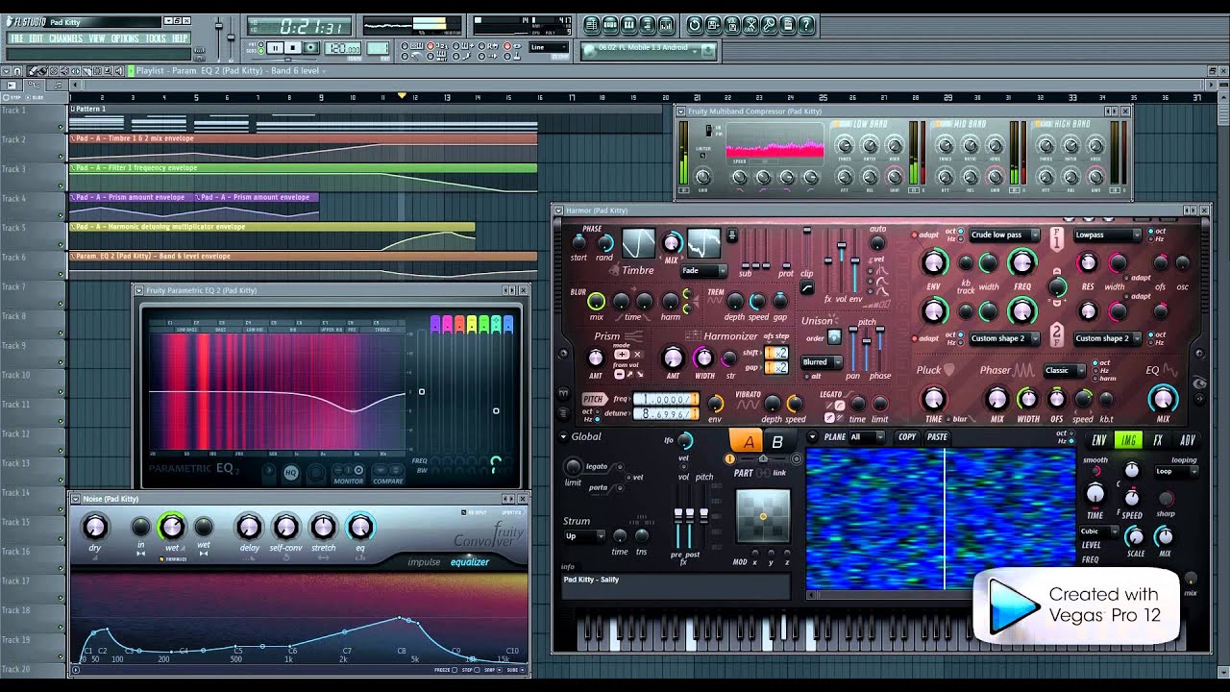Open the OPTIONS menu
The height and width of the screenshot is (692, 1230).
(x=125, y=38)
